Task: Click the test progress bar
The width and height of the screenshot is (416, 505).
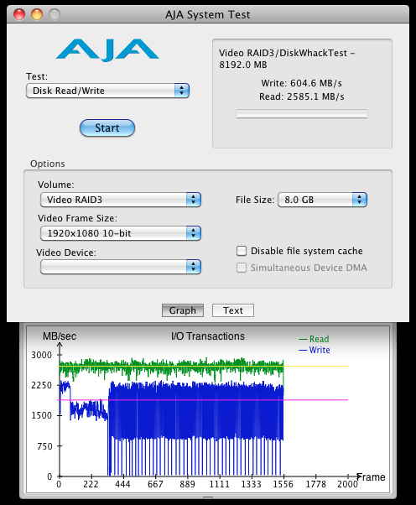Action: (302, 114)
